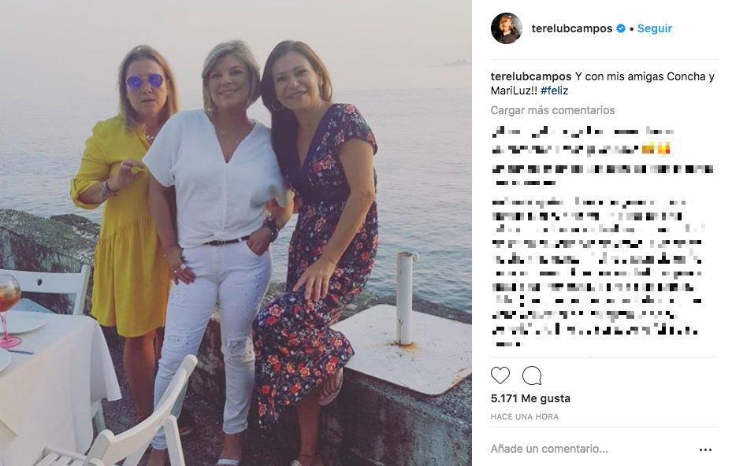Click the blue verified badge
Viewport: 732px width, 466px height.
(x=621, y=28)
